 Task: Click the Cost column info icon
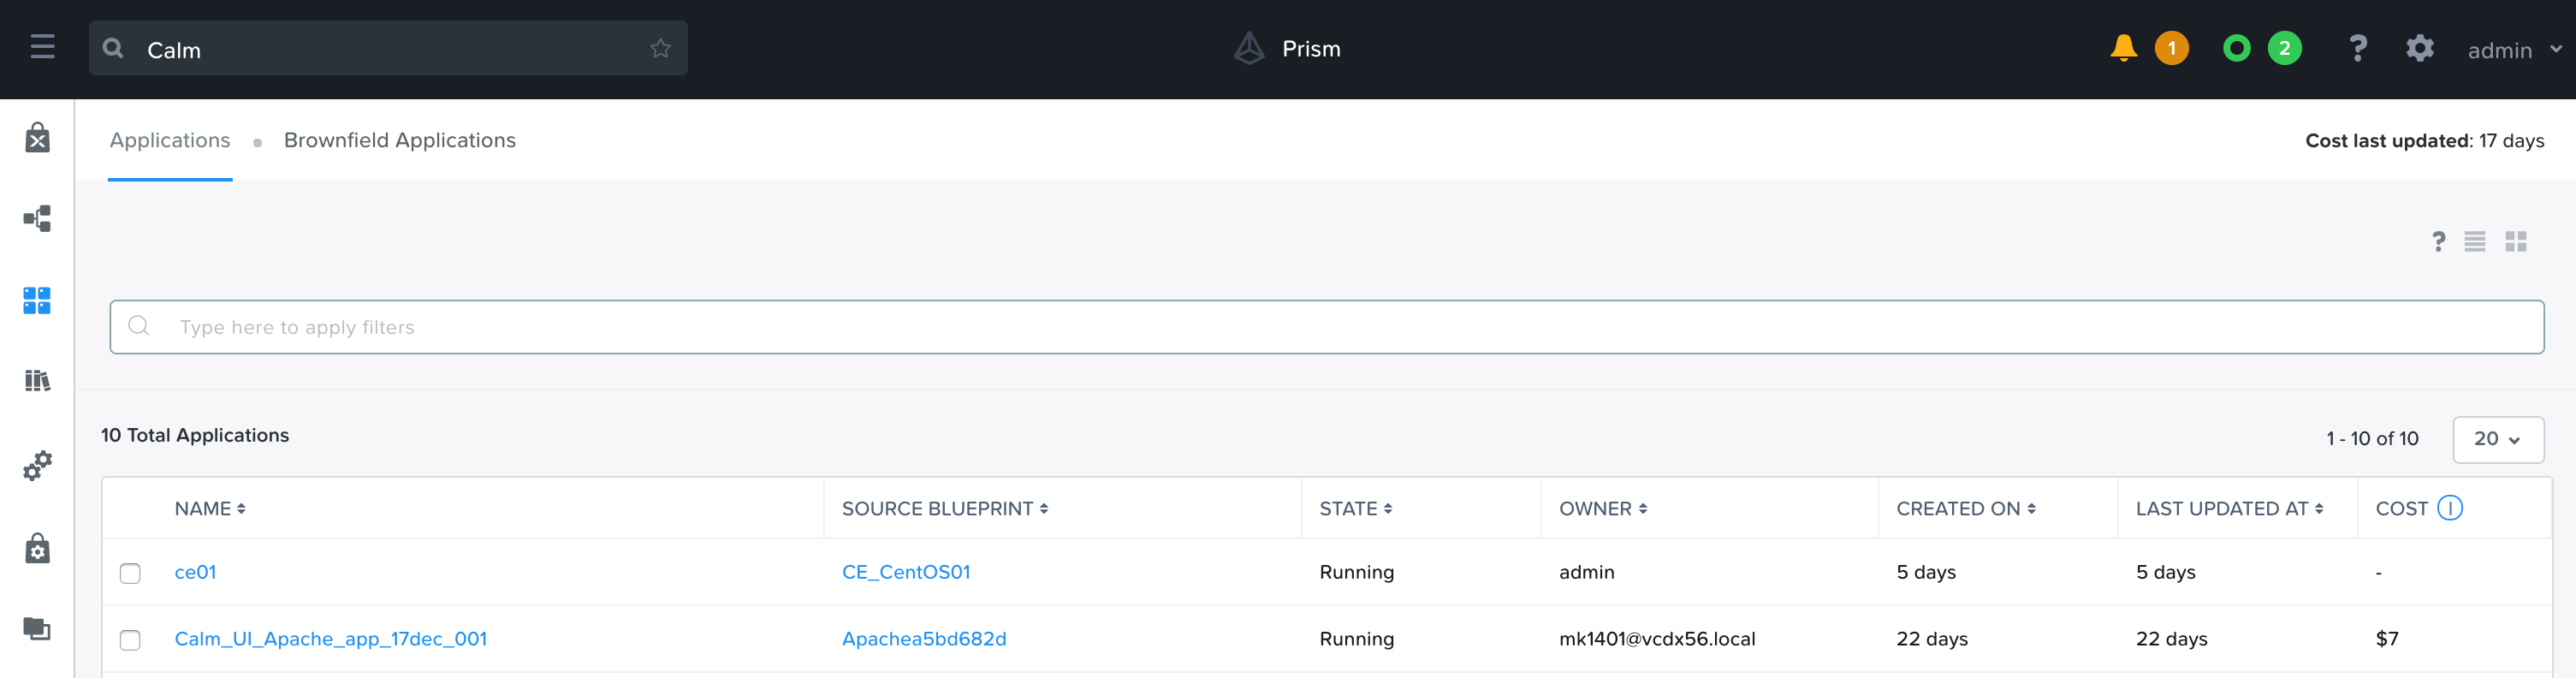pos(2449,508)
